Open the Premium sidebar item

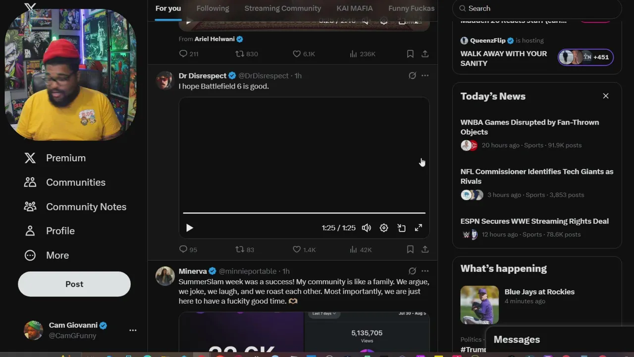(55, 158)
